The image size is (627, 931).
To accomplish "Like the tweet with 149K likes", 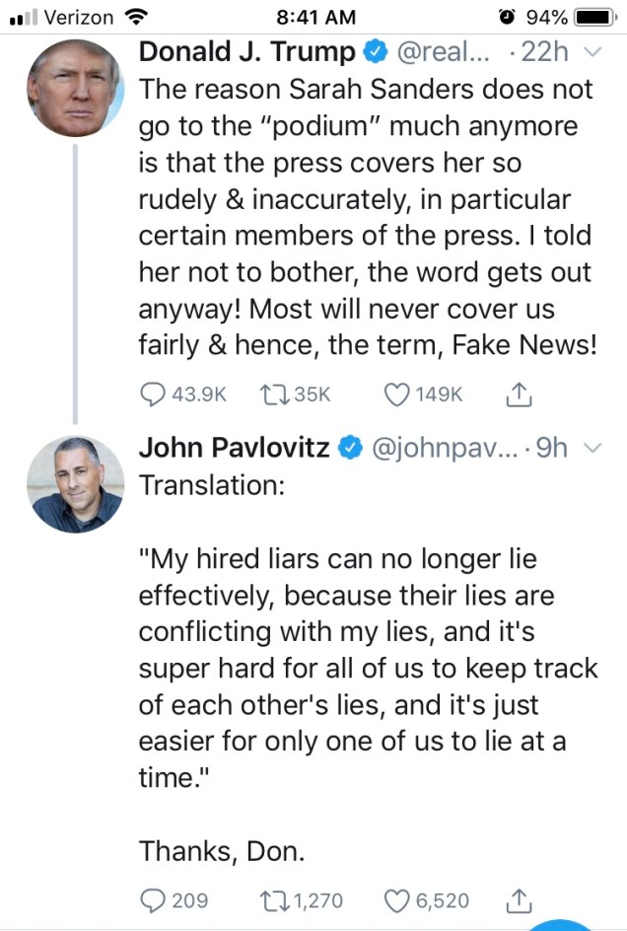I will [396, 394].
